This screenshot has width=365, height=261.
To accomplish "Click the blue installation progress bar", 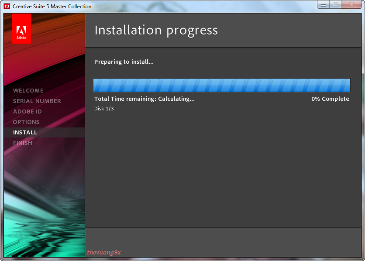I will pyautogui.click(x=222, y=85).
